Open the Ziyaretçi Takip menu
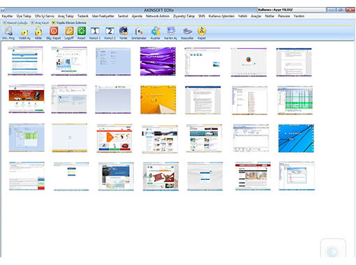The height and width of the screenshot is (265, 356). pyautogui.click(x=184, y=16)
